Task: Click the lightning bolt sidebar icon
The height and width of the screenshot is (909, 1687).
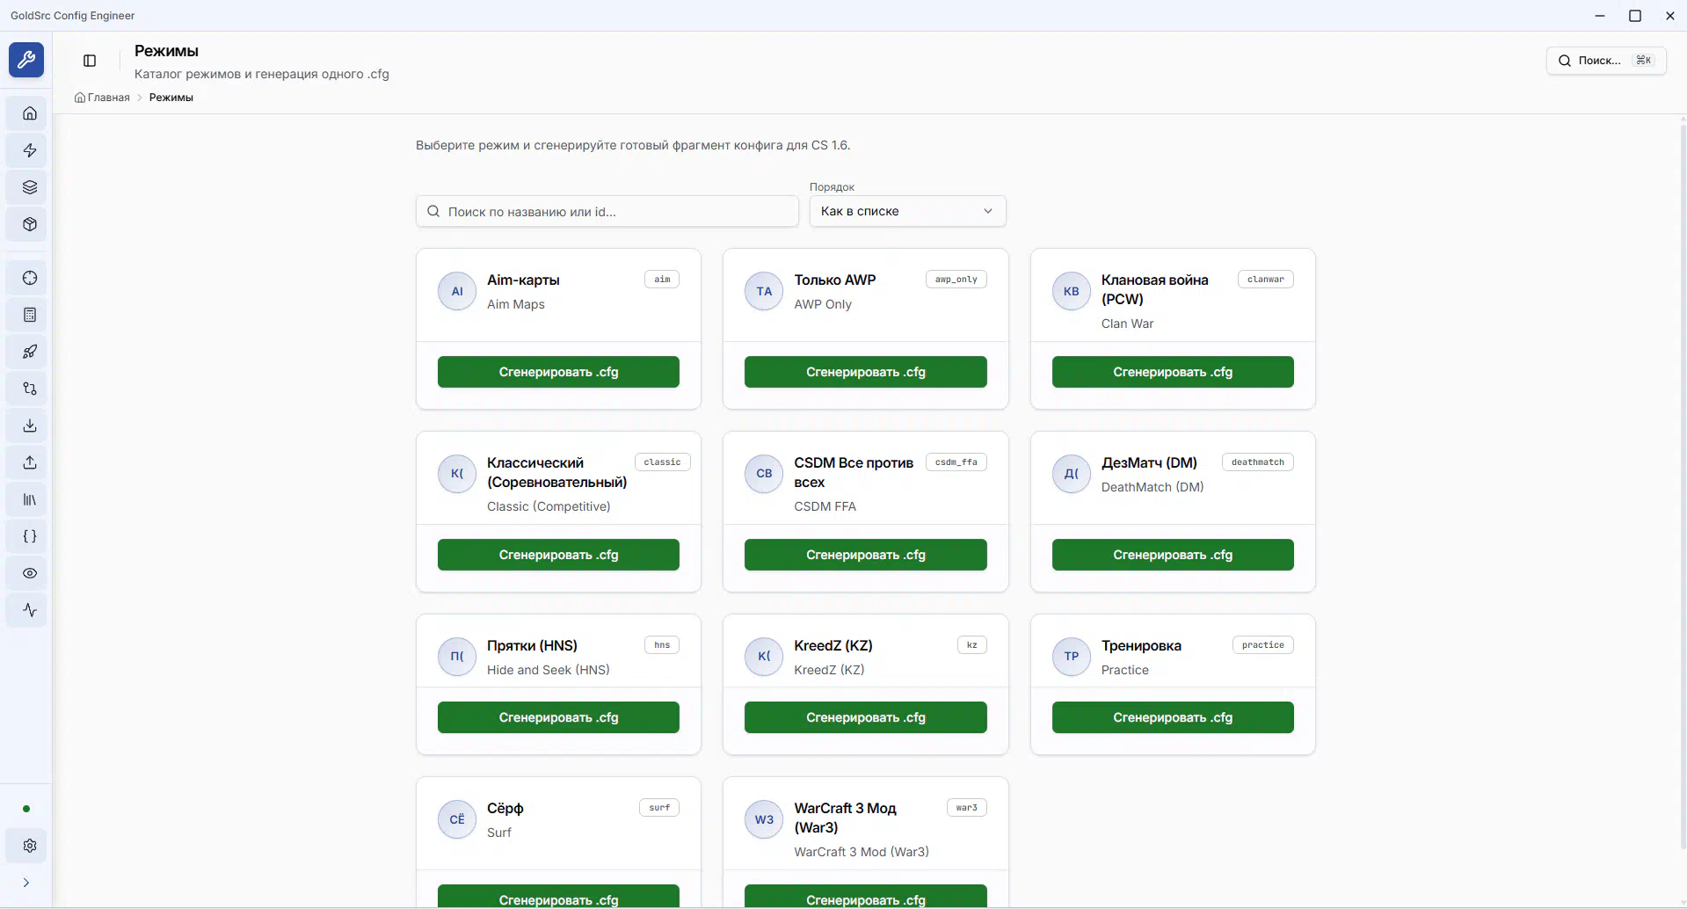Action: pos(30,150)
